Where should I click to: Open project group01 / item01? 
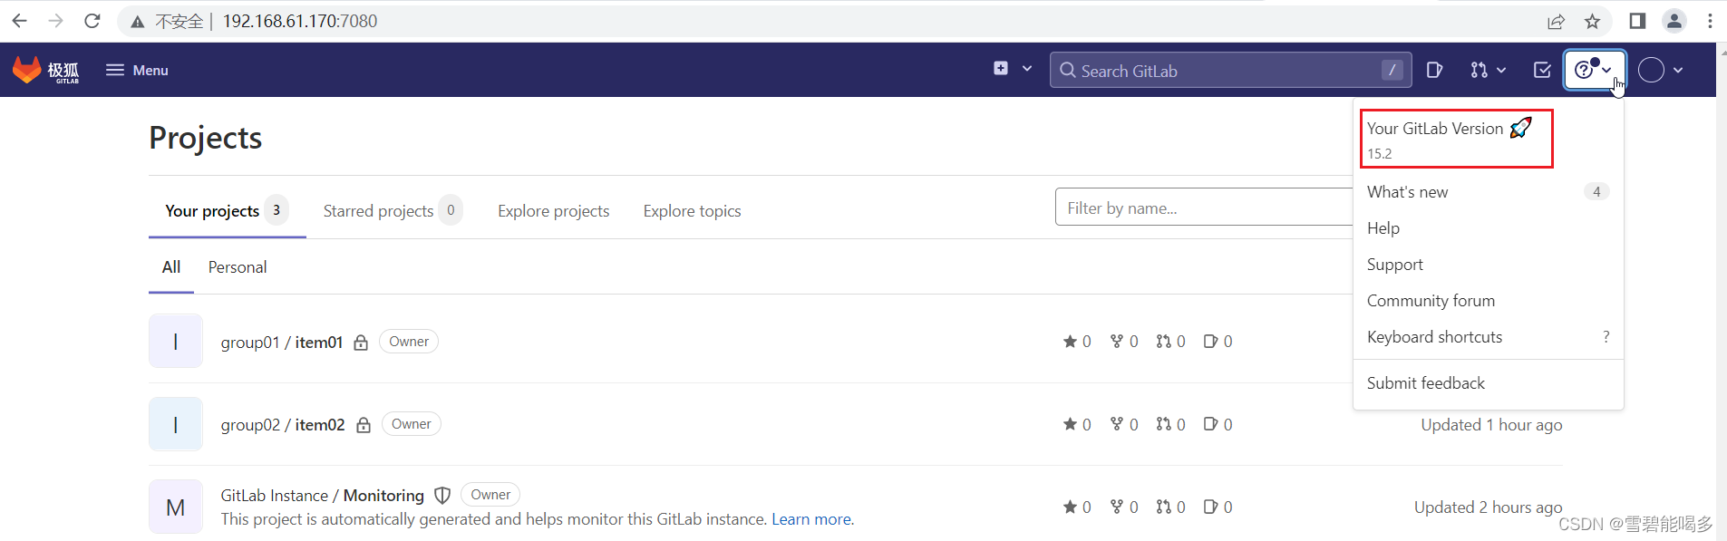[x=281, y=343]
